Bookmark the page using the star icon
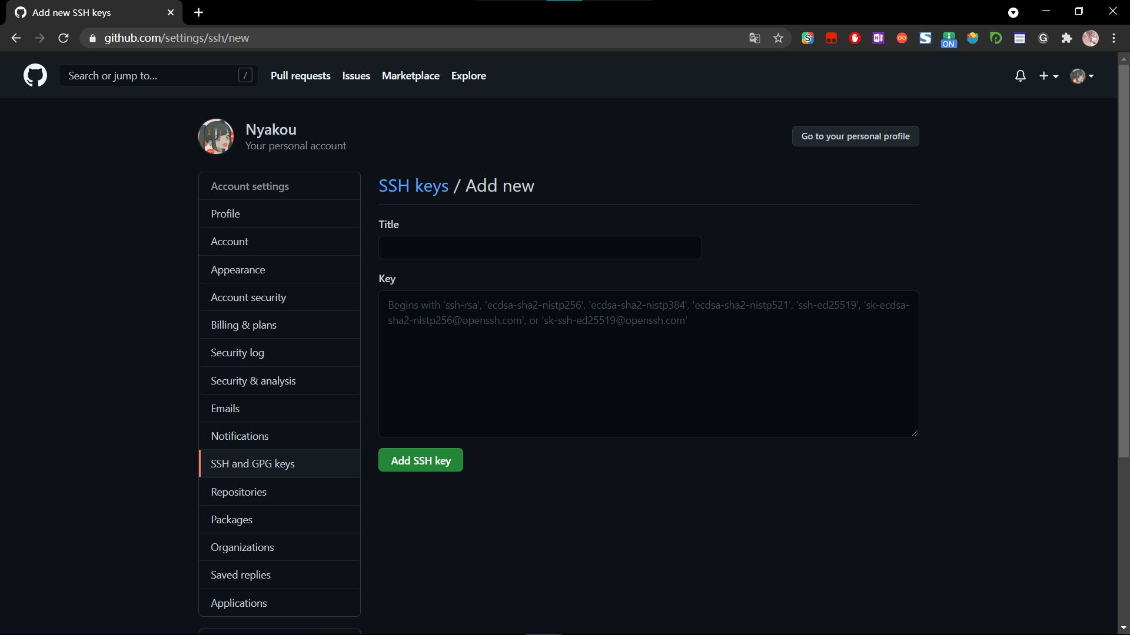 pyautogui.click(x=778, y=38)
